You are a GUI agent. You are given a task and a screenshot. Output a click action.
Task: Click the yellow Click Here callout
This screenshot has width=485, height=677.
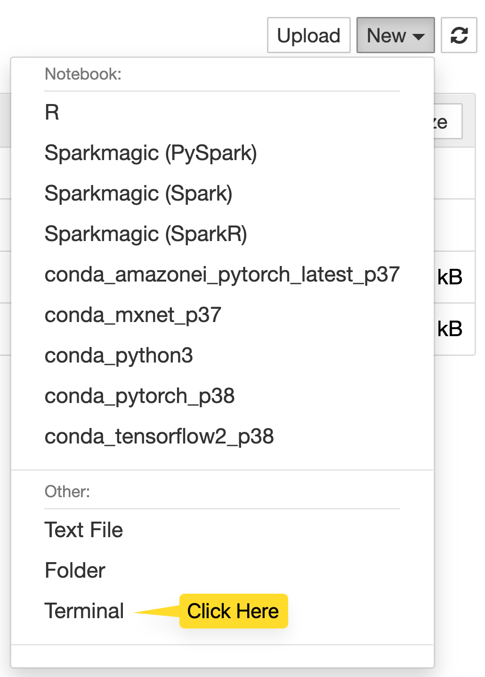pos(234,611)
